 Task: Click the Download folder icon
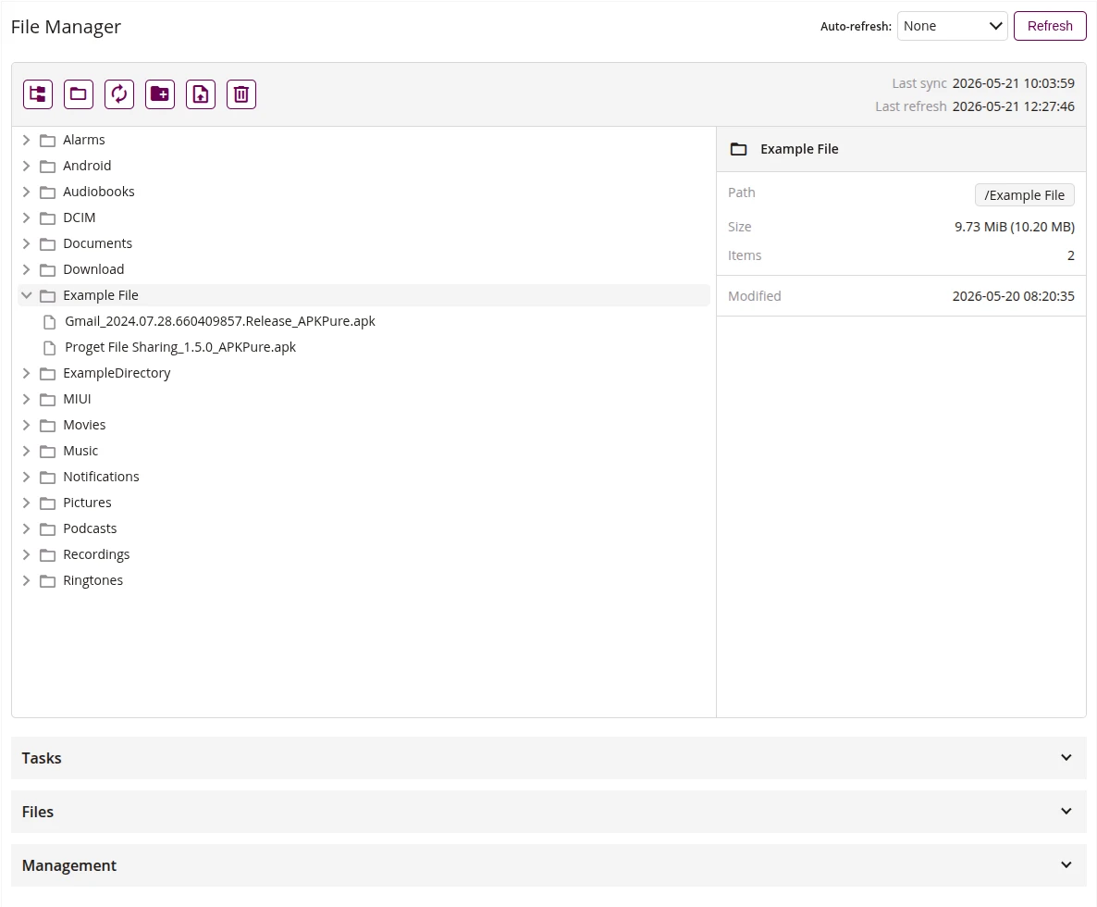click(x=47, y=270)
